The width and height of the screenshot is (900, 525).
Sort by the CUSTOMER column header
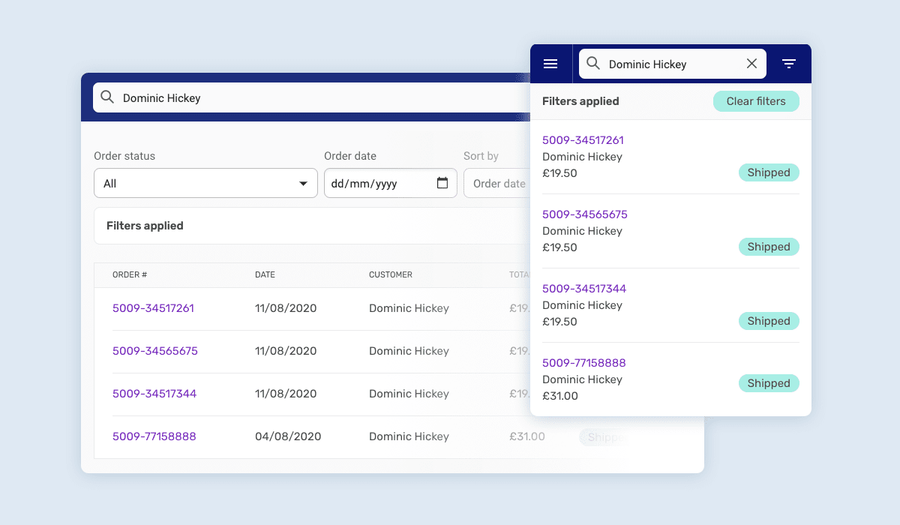pos(391,274)
